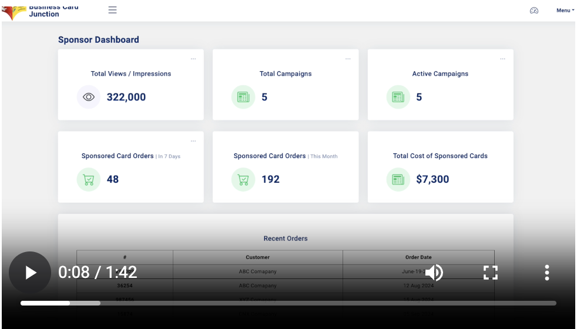Screen dimensions: 577x329
Task: Click the icon beside $7,300
Action: (398, 179)
